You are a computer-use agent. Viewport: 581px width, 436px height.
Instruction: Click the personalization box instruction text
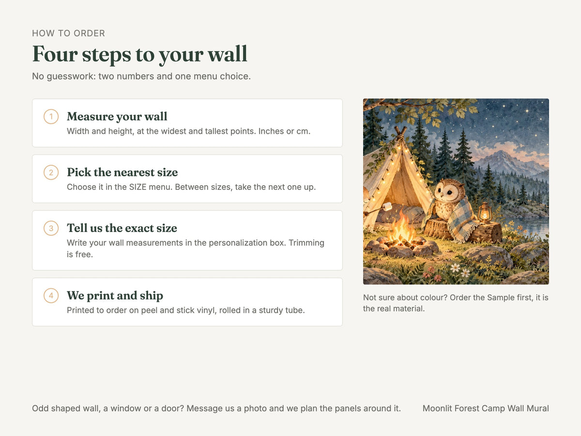click(196, 249)
